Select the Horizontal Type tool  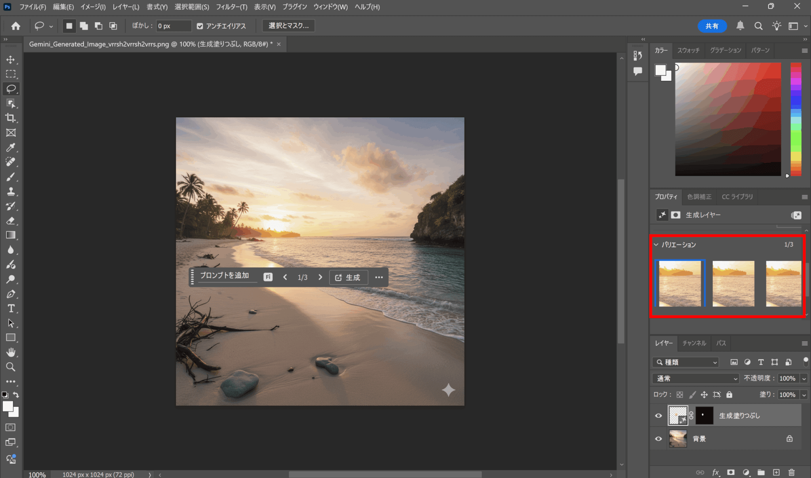click(x=11, y=309)
